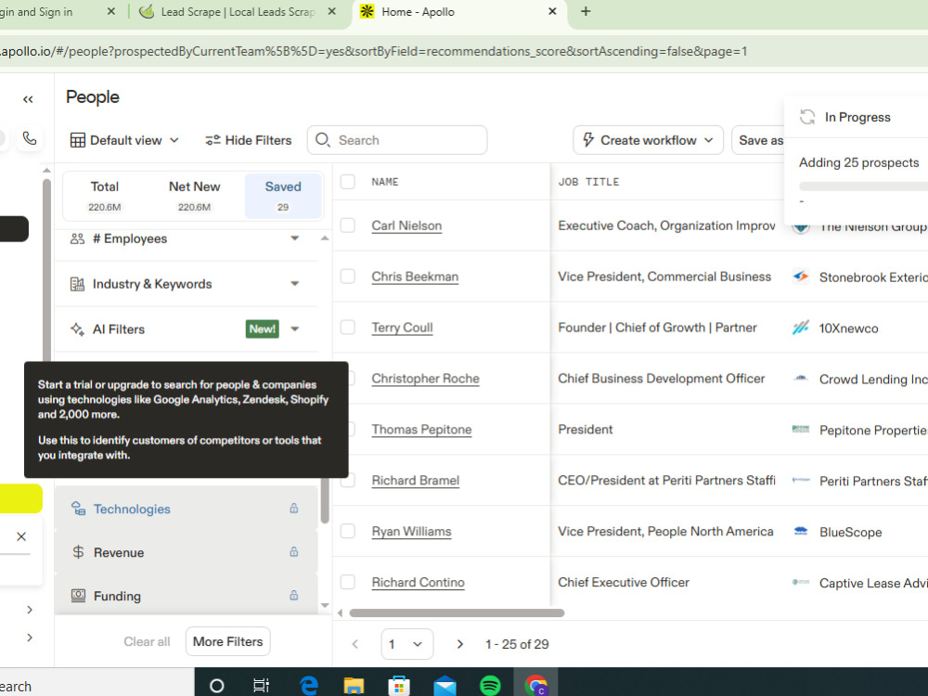Click the BlueScope company logo

tap(801, 532)
